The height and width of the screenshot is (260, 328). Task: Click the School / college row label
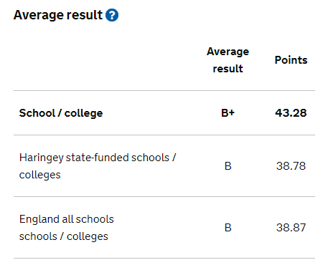(x=61, y=113)
